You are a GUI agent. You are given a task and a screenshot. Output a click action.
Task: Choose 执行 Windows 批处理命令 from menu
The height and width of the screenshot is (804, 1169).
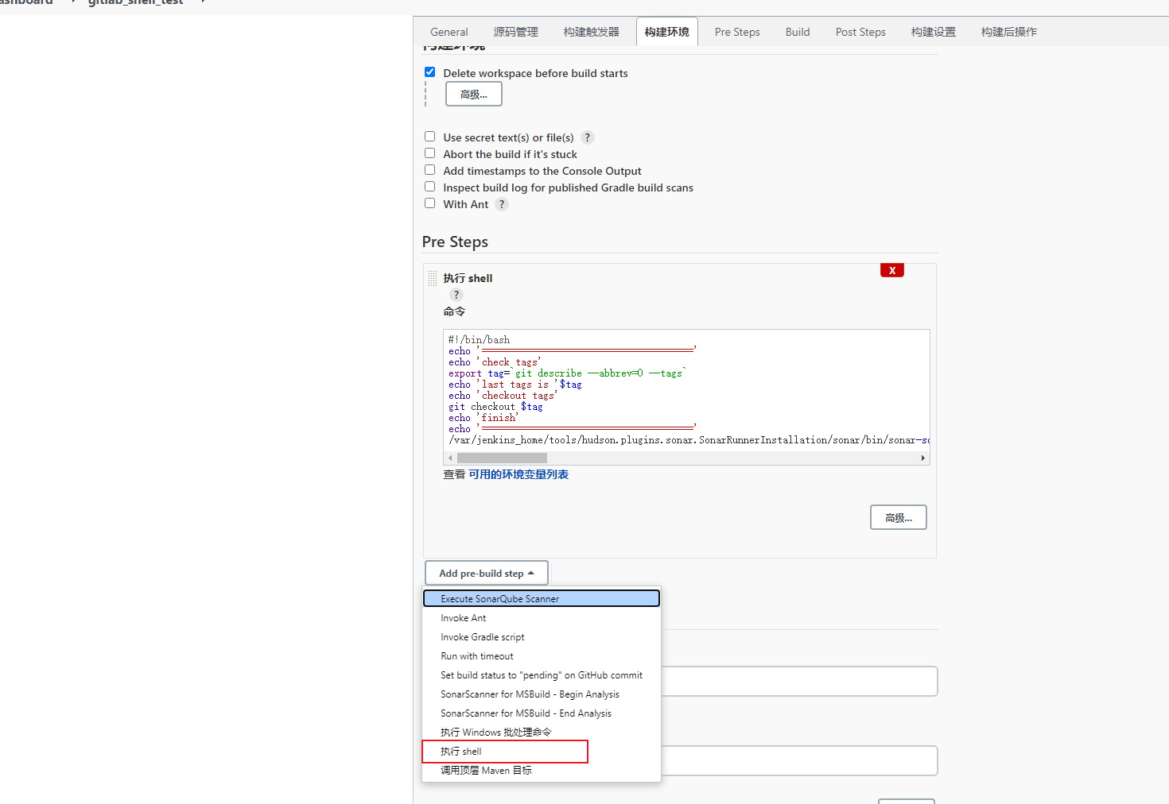[x=542, y=732]
